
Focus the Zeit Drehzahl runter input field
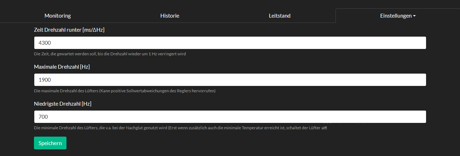[x=230, y=43]
